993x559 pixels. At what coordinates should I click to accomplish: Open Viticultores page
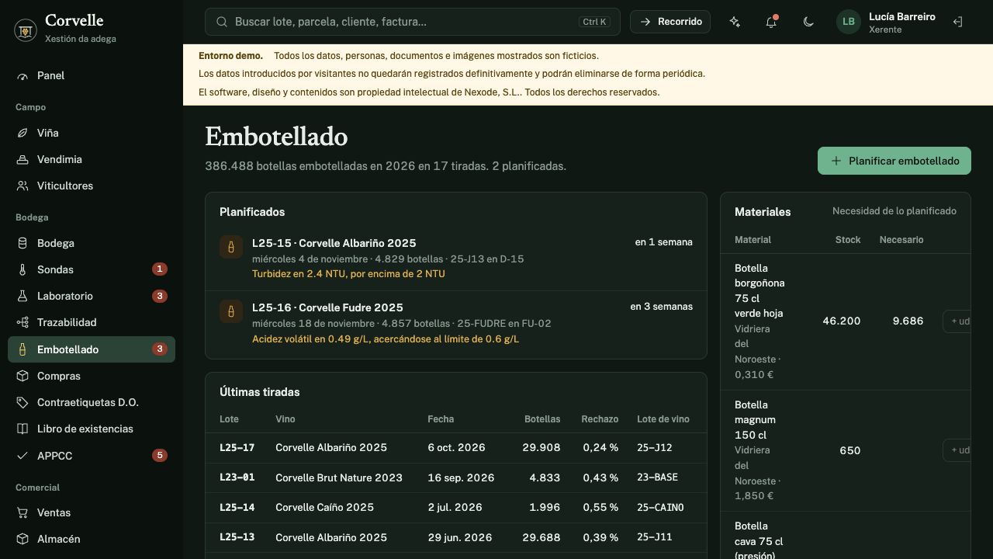tap(92, 186)
